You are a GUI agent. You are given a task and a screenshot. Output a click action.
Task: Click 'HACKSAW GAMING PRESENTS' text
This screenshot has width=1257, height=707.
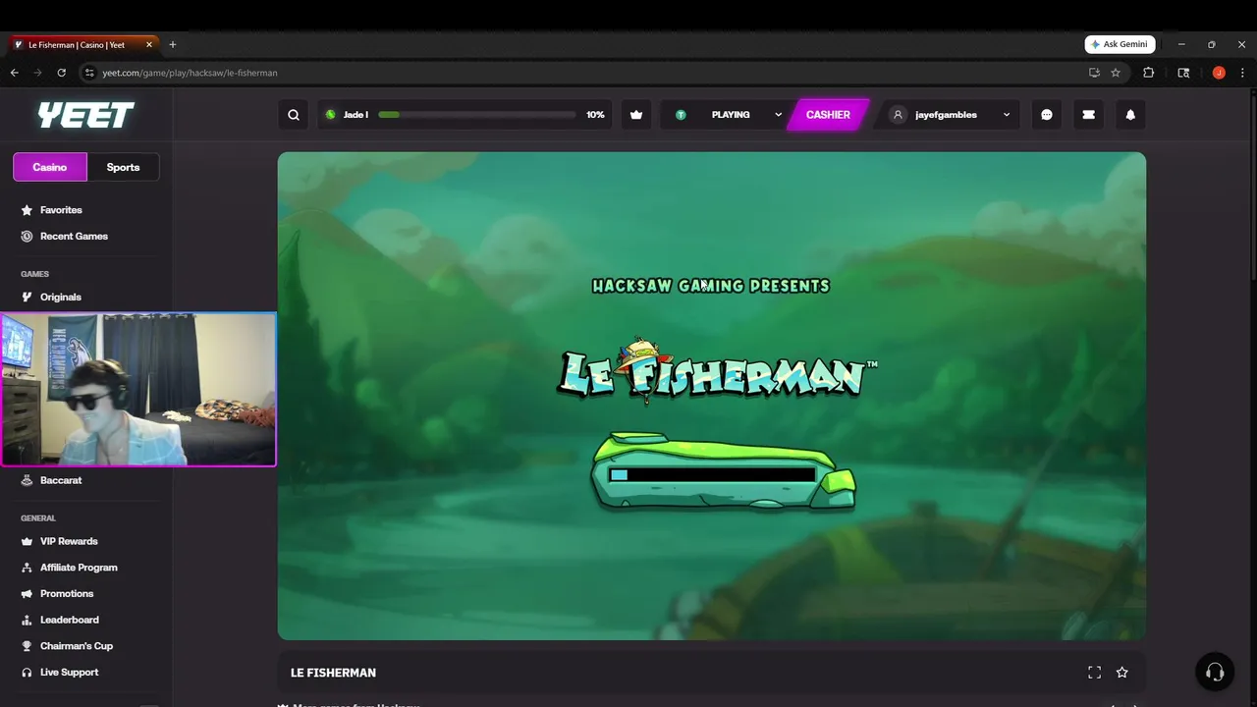[x=711, y=286]
